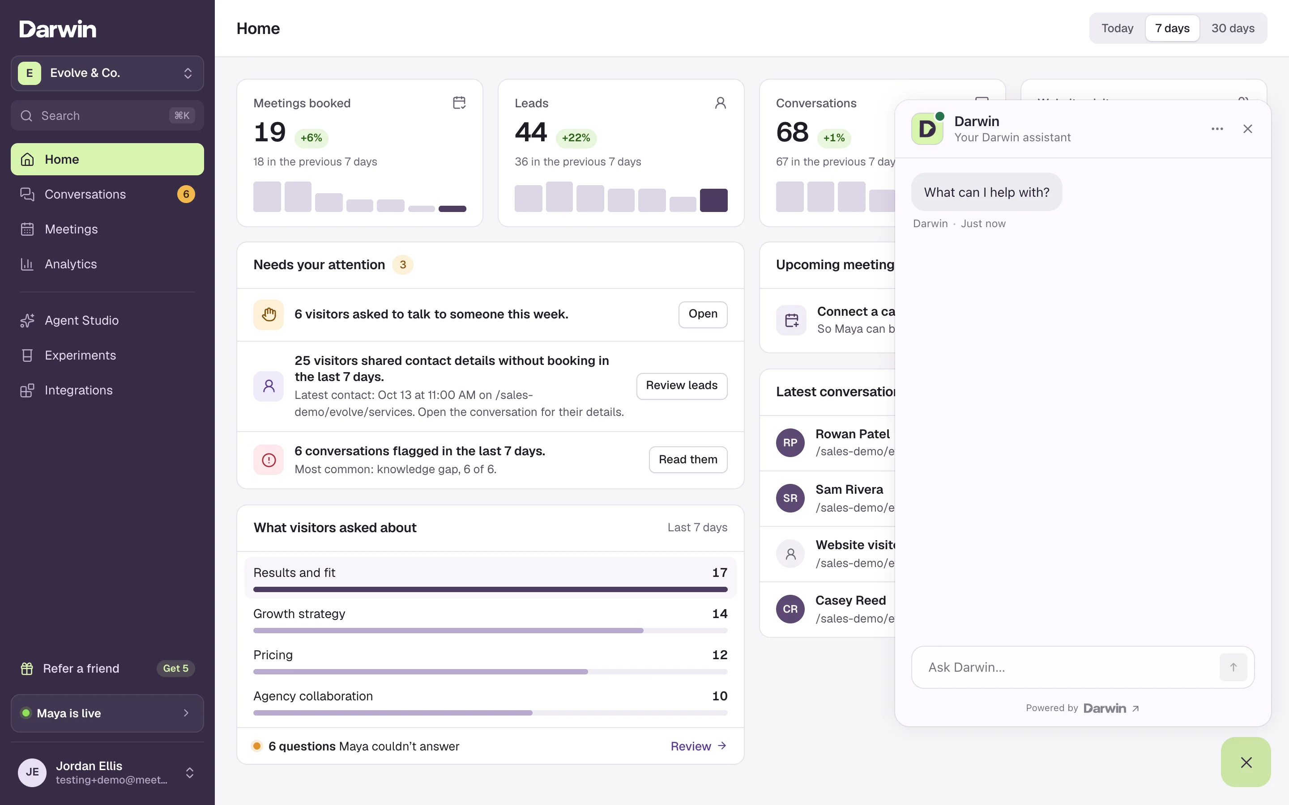Click the Growth strategy progress bar
This screenshot has width=1289, height=805.
pyautogui.click(x=490, y=631)
